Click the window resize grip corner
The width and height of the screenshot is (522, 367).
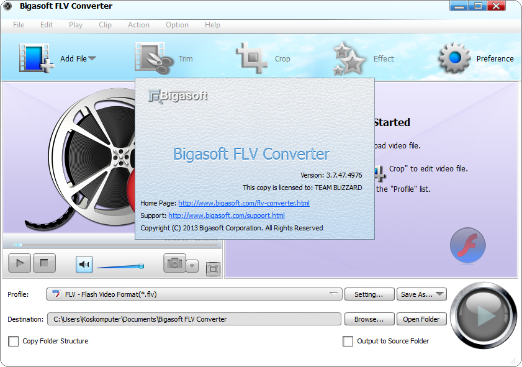513,361
